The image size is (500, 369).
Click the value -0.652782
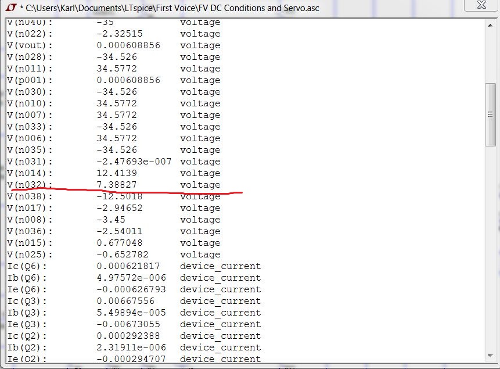tap(123, 255)
